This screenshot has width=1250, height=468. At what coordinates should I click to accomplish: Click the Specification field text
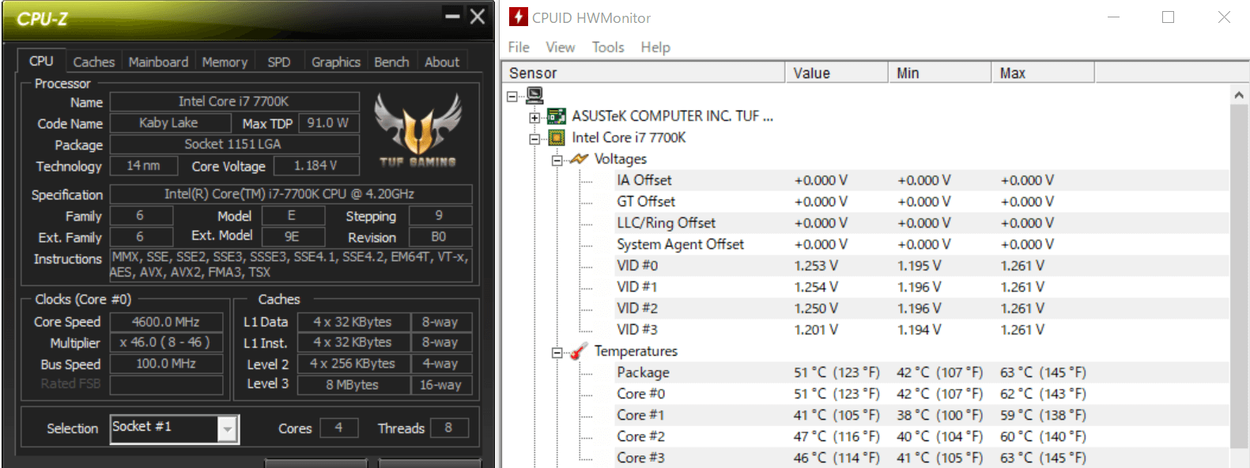point(290,194)
